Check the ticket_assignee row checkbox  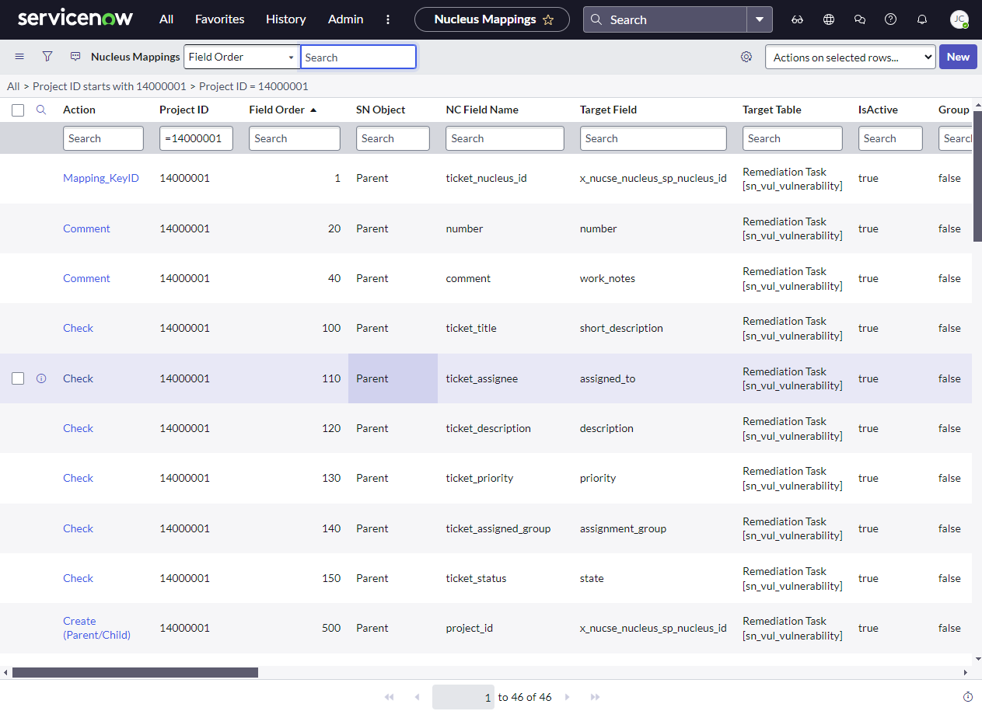(x=18, y=378)
